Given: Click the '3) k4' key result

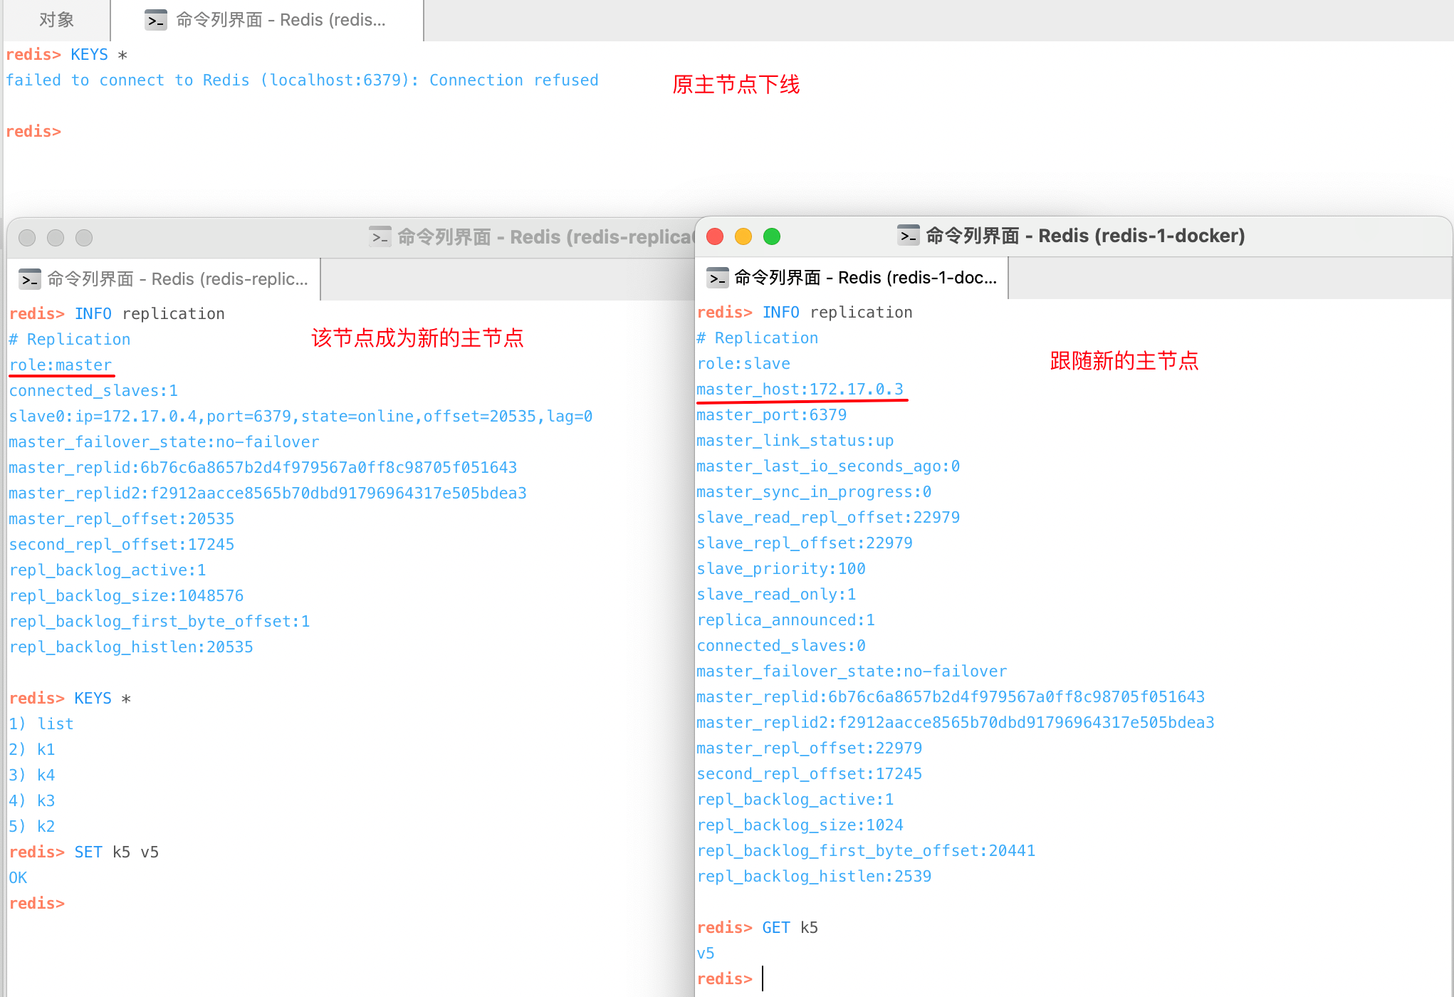Looking at the screenshot, I should [x=32, y=776].
